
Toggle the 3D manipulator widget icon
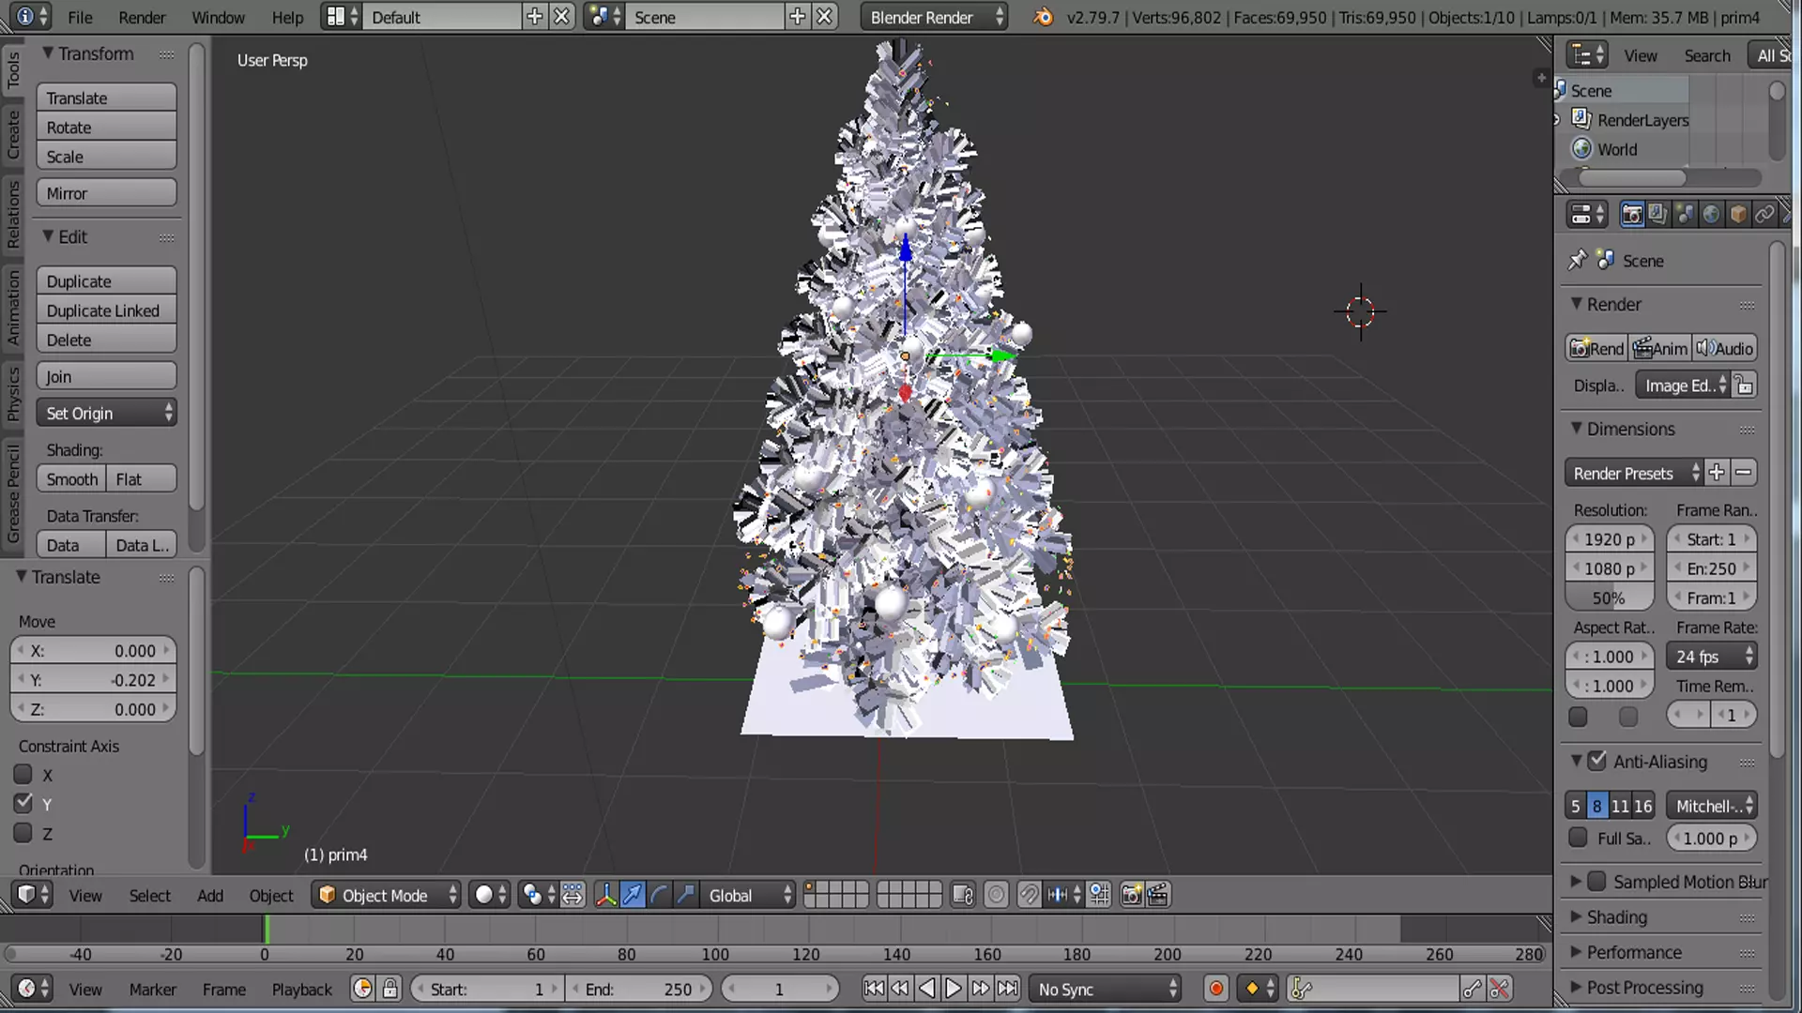pyautogui.click(x=606, y=895)
